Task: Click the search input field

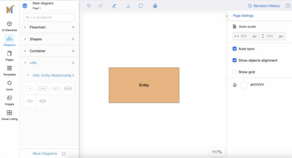Action: [x=49, y=17]
